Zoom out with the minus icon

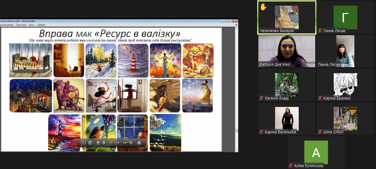pos(125,143)
